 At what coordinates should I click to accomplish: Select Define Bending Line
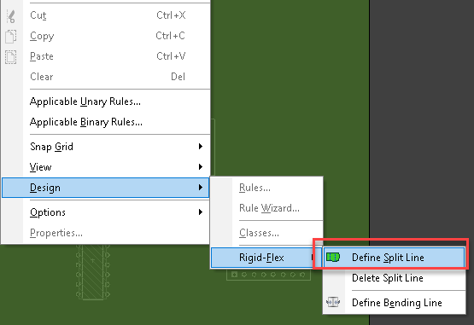coord(394,303)
